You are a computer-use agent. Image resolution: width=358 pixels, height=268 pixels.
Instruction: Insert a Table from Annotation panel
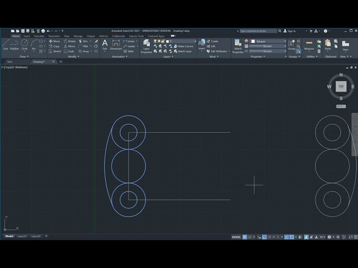pyautogui.click(x=129, y=51)
